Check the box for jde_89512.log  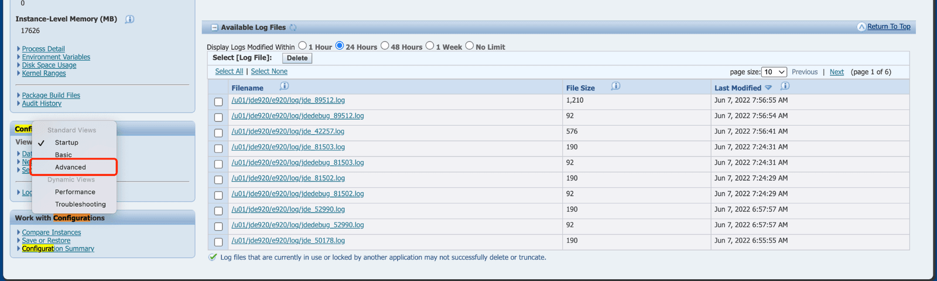218,102
